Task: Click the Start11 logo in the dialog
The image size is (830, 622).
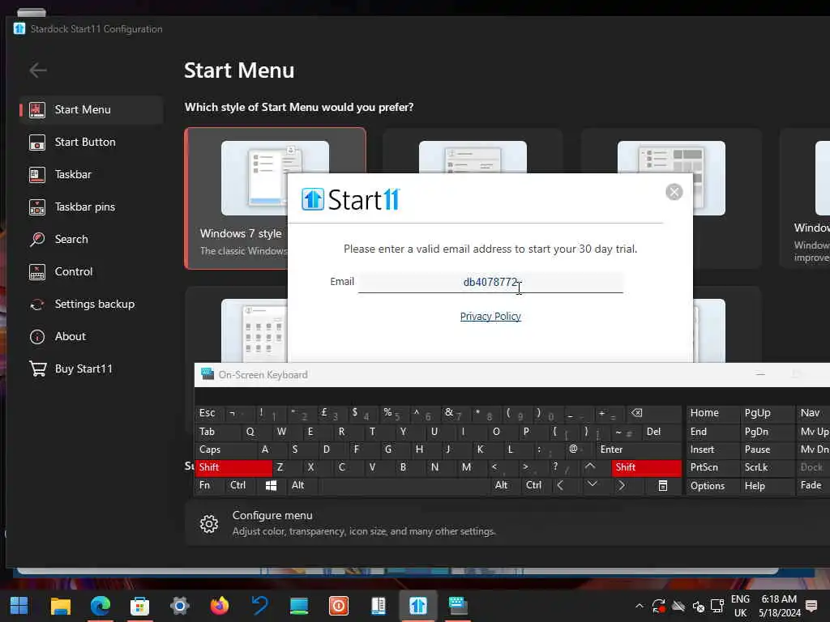Action: (350, 199)
